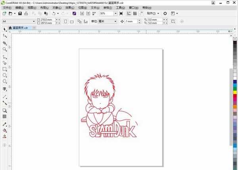Open the 50% zoom level dropdown
This screenshot has height=170, width=238.
[116, 13]
